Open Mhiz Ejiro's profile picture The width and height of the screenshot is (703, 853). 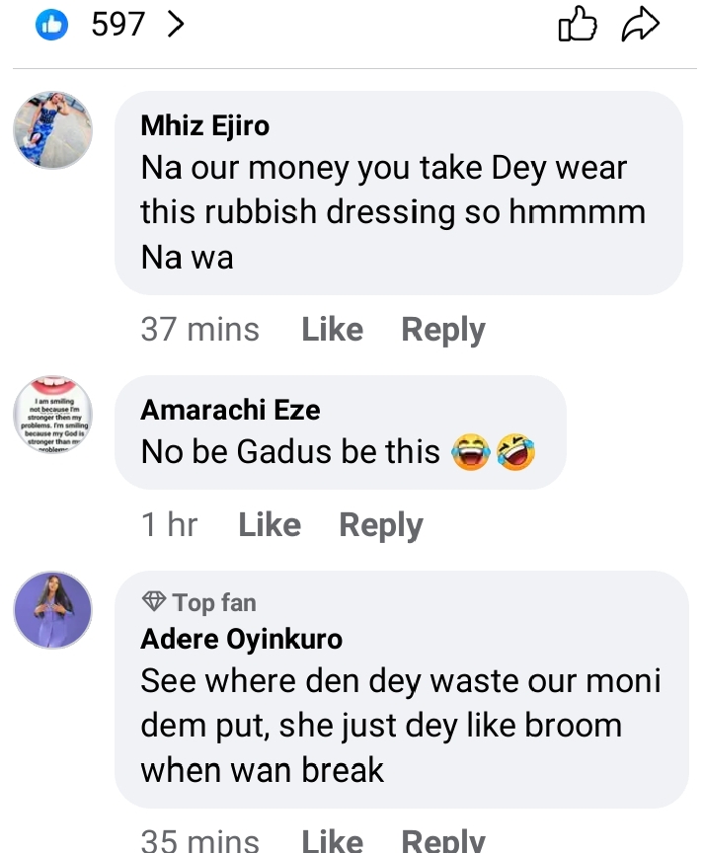[x=52, y=130]
